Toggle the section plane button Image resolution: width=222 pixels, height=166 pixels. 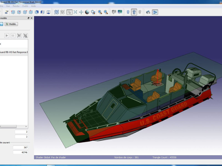coord(155,12)
